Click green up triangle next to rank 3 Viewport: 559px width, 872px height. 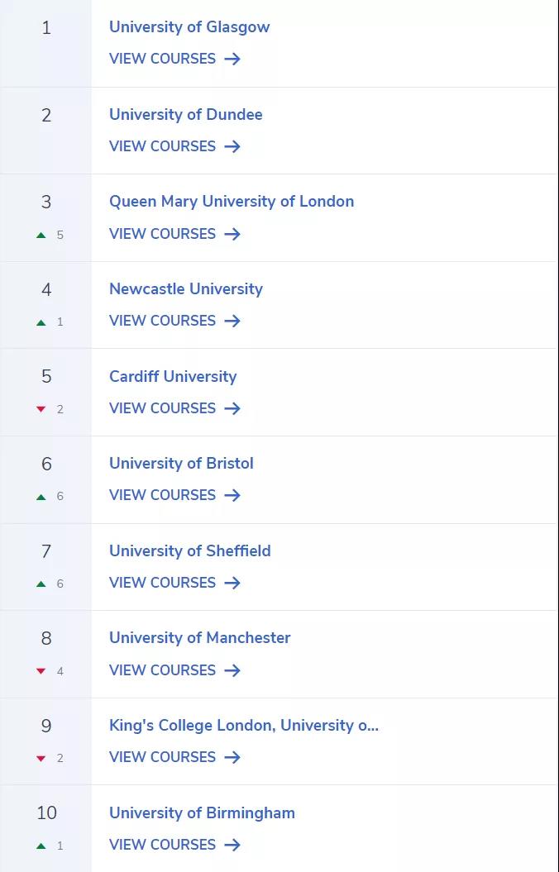[x=41, y=236]
